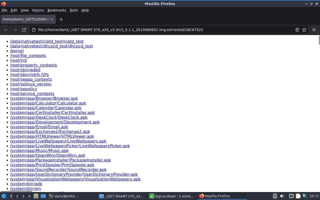Click the clock showing 20:12

tap(314, 196)
